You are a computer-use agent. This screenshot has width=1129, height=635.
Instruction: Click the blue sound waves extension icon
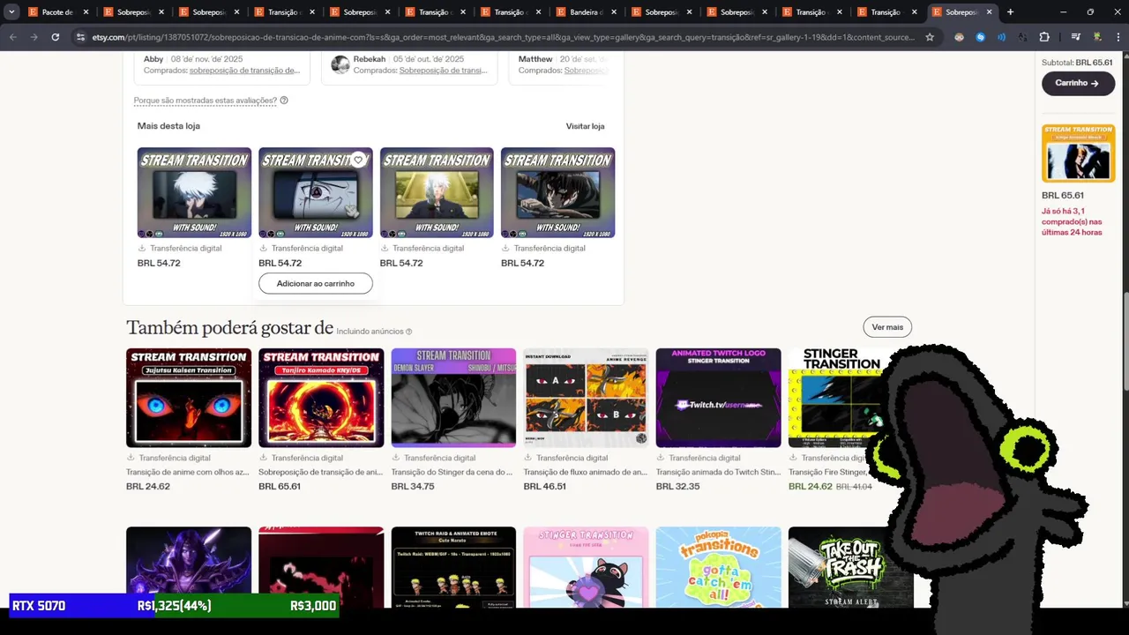[x=1002, y=37]
